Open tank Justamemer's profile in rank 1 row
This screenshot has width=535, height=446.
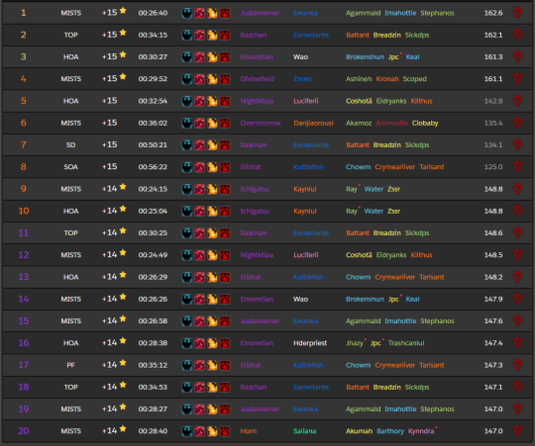[260, 13]
